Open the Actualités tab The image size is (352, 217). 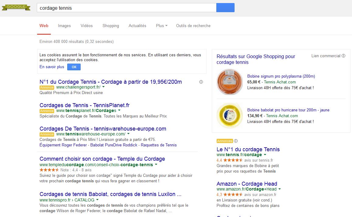pos(138,26)
